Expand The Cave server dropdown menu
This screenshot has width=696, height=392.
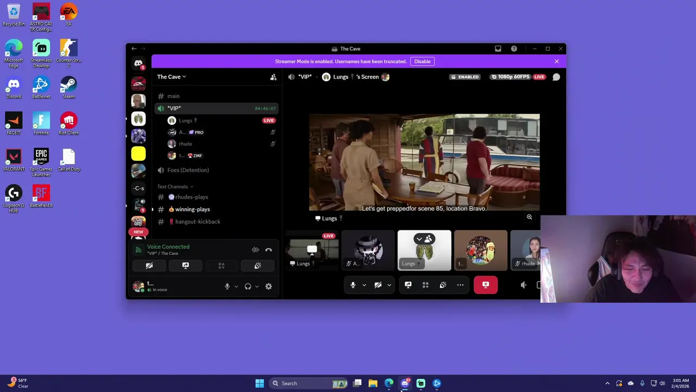tap(172, 77)
